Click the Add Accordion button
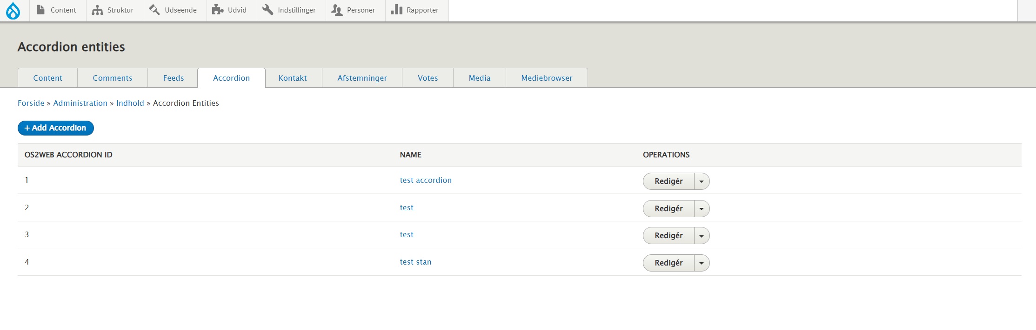This screenshot has width=1036, height=330. tap(56, 128)
